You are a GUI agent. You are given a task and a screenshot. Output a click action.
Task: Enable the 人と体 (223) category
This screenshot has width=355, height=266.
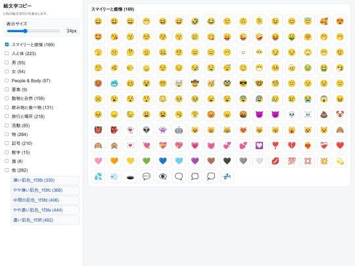point(7,53)
